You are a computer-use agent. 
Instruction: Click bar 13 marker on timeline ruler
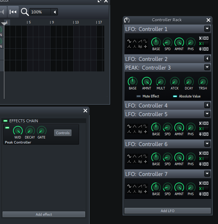coord(76,22)
